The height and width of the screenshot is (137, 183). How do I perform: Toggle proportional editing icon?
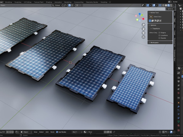[x=77, y=5]
